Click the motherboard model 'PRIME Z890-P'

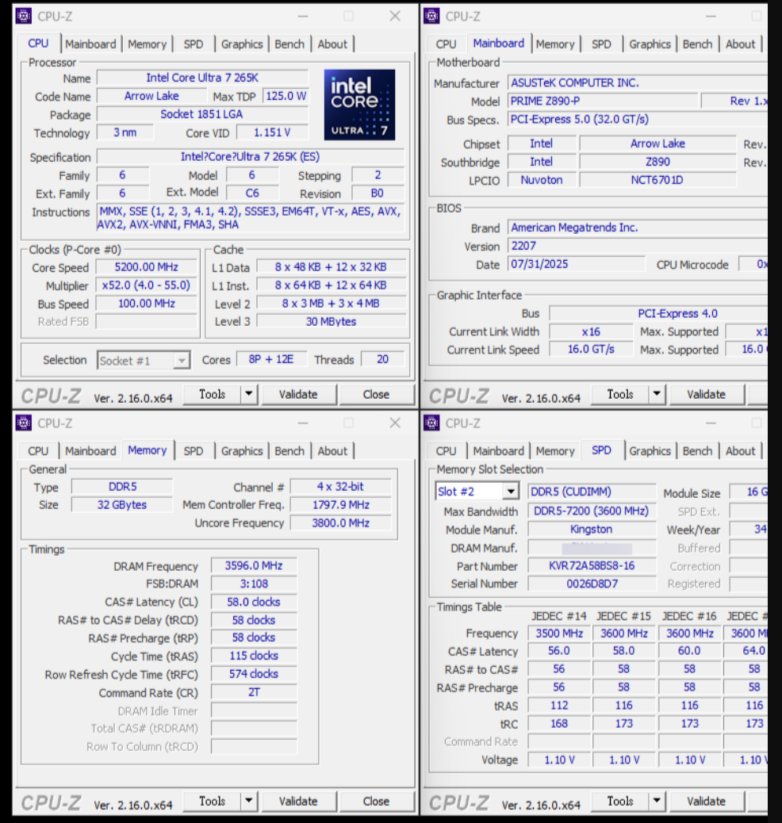click(x=603, y=101)
